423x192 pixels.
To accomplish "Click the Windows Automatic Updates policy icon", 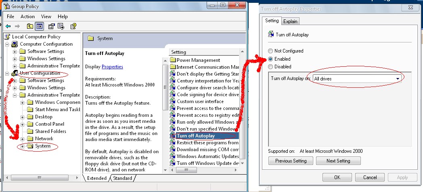I will (x=173, y=156).
